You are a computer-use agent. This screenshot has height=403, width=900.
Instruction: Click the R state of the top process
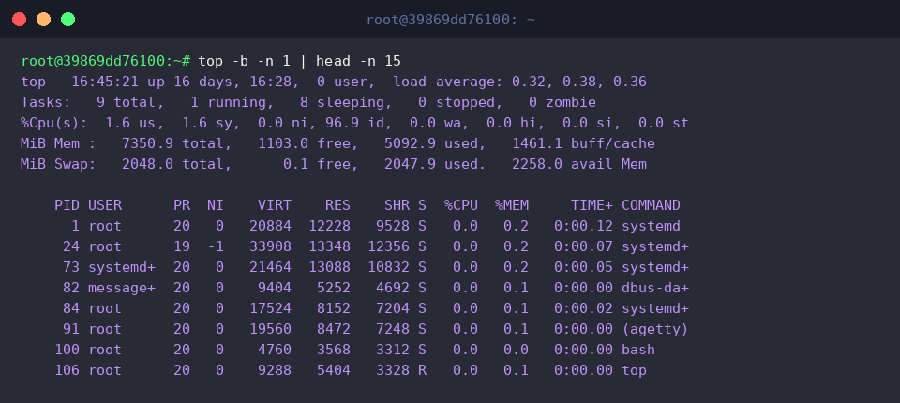(x=423, y=371)
